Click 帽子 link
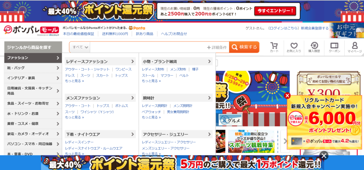This screenshot has height=170, width=364. tap(195, 69)
